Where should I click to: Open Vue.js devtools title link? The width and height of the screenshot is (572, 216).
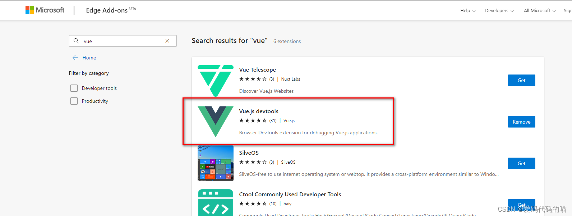[x=259, y=111]
